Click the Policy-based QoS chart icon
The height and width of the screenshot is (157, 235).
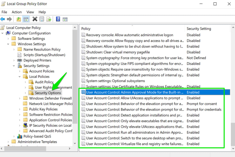pyautogui.click(x=20, y=136)
